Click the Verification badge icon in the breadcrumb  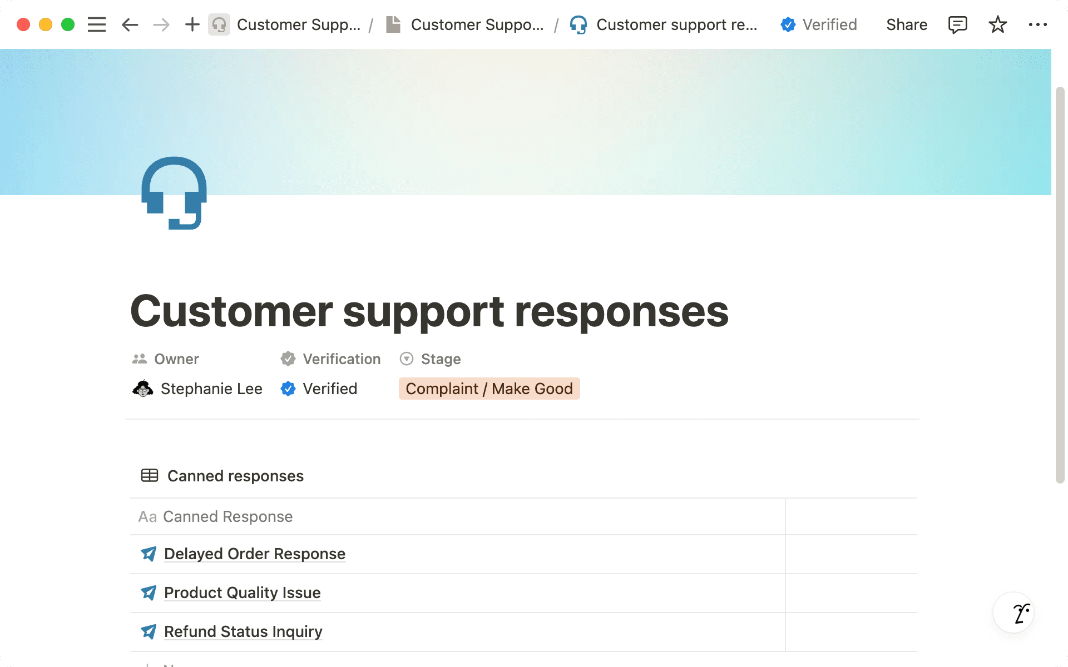pos(788,24)
